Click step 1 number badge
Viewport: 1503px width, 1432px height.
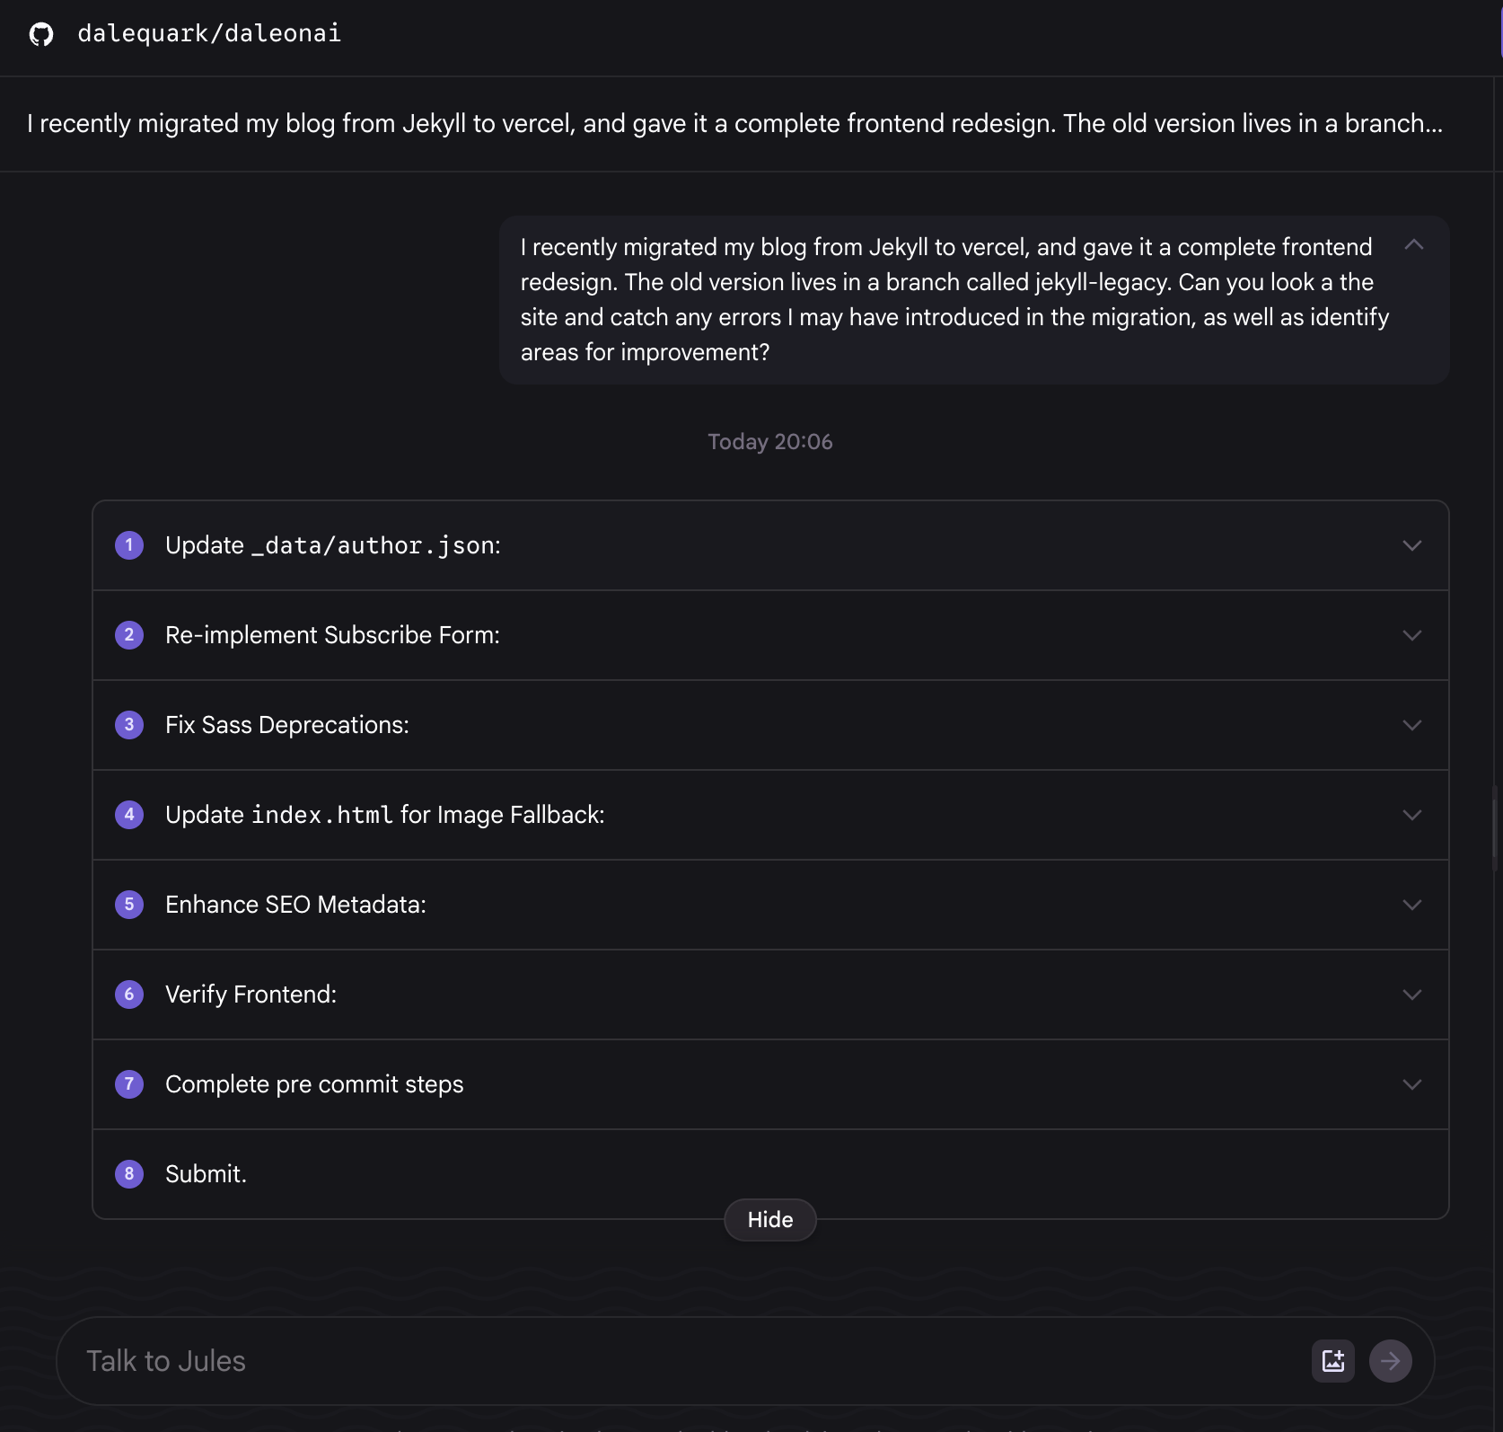pyautogui.click(x=129, y=545)
